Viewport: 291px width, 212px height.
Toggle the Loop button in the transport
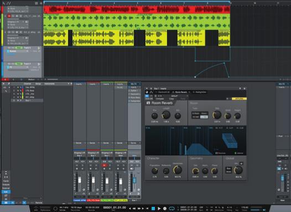tap(172, 209)
